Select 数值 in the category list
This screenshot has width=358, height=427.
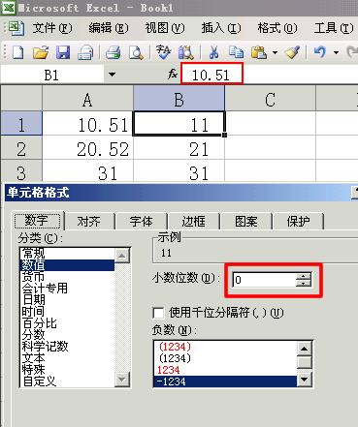pyautogui.click(x=67, y=265)
